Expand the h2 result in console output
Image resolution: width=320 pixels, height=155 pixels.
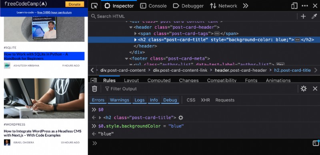[100, 118]
